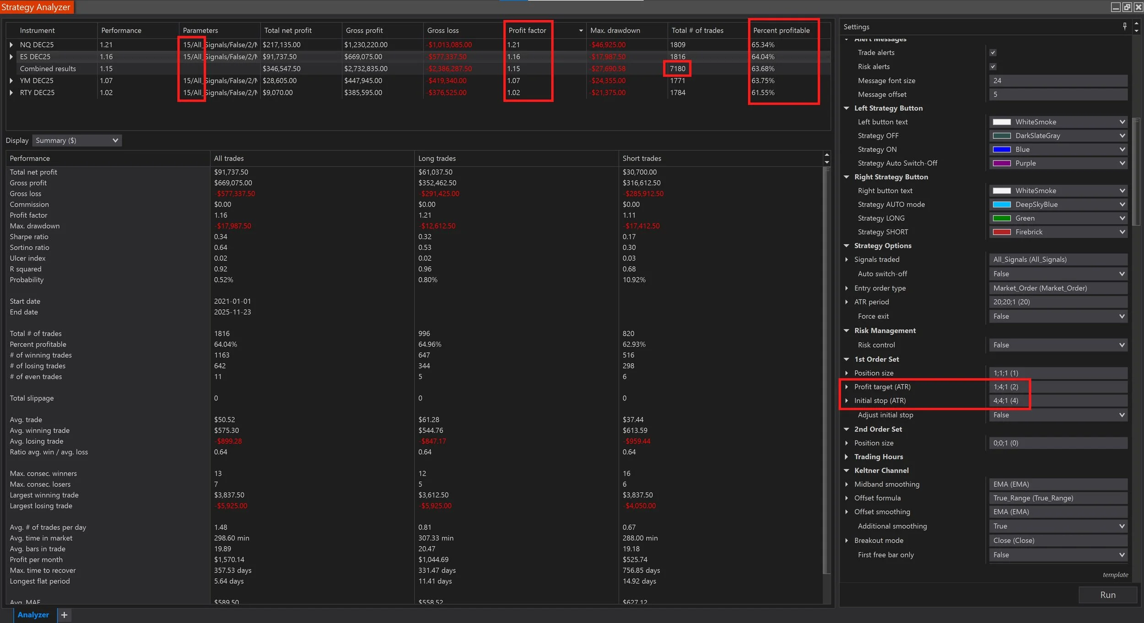Viewport: 1144px width, 623px height.
Task: Switch to the Analyzer tab
Action: 33,615
